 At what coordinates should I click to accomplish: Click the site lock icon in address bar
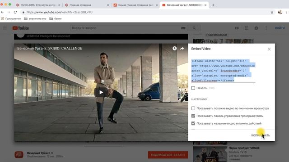point(23,12)
